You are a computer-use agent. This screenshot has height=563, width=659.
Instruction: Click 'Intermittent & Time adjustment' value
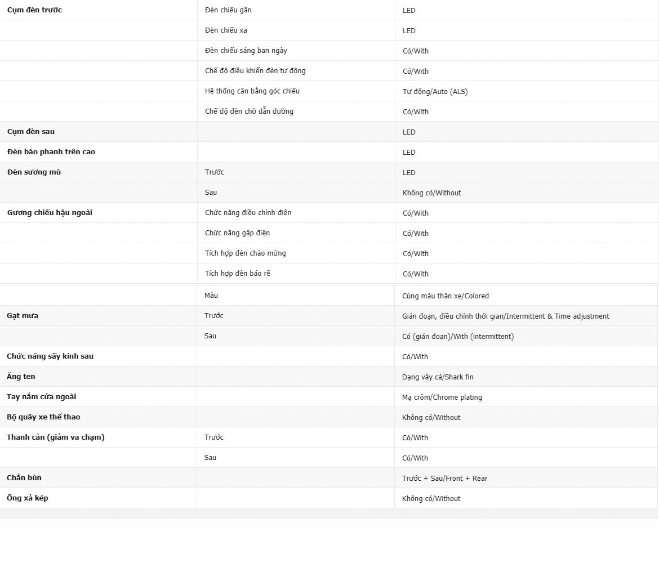point(505,316)
